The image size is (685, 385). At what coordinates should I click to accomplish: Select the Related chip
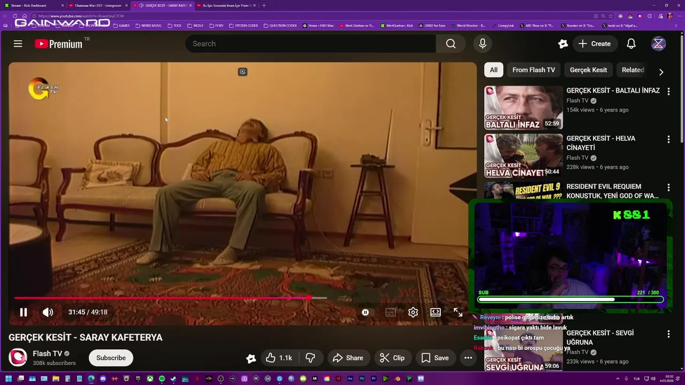point(633,70)
